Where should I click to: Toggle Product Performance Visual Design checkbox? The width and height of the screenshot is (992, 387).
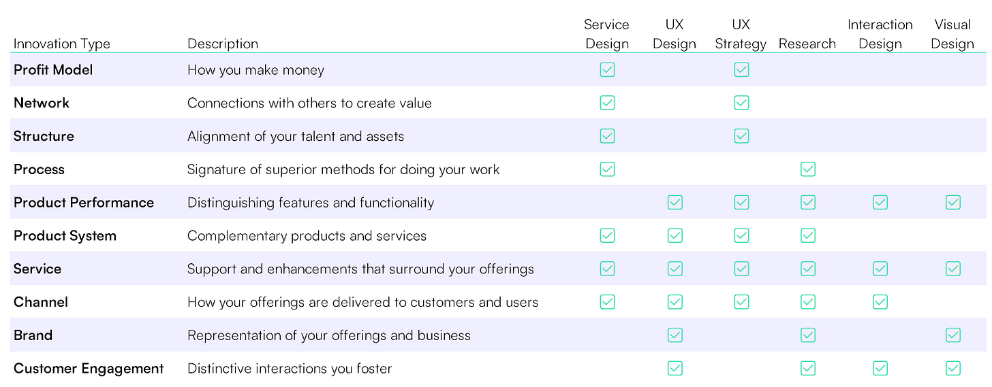coord(953,202)
